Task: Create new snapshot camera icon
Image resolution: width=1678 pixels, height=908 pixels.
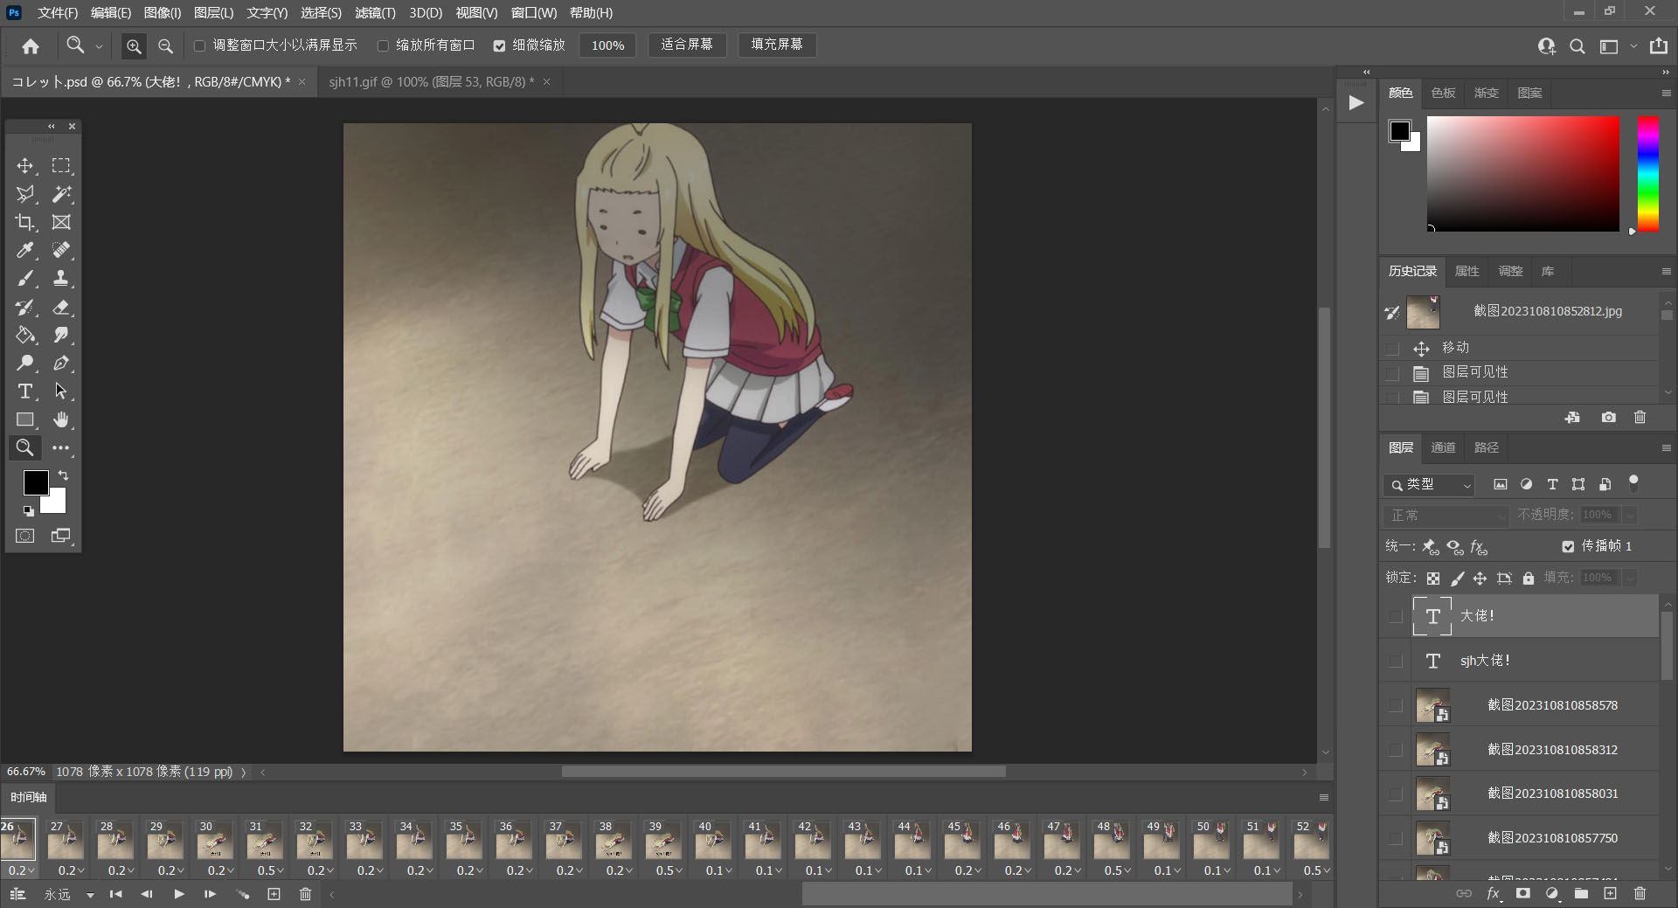Action: [x=1608, y=418]
